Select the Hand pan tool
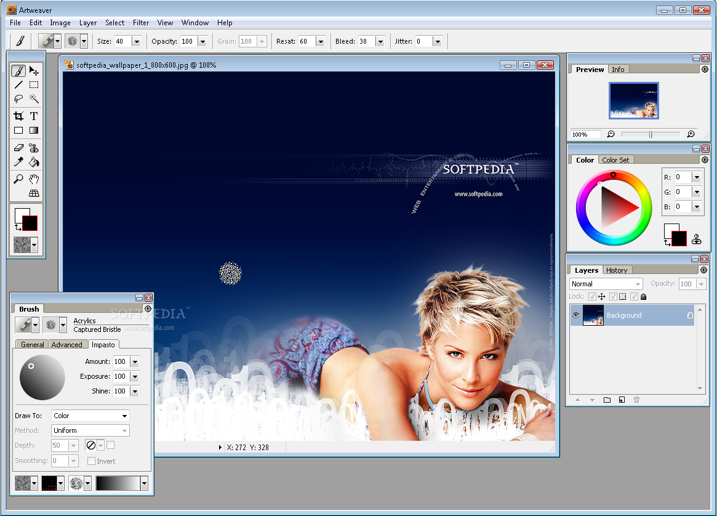The image size is (717, 516). coord(34,179)
